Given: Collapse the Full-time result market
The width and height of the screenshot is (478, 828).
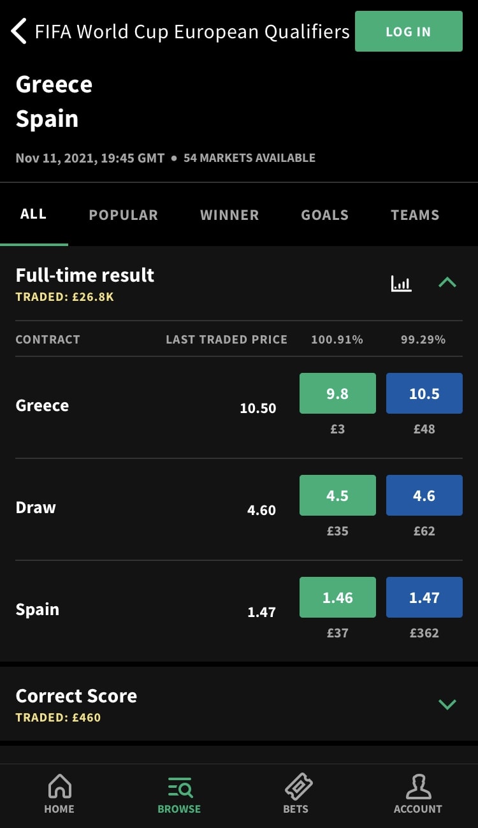Looking at the screenshot, I should tap(447, 282).
